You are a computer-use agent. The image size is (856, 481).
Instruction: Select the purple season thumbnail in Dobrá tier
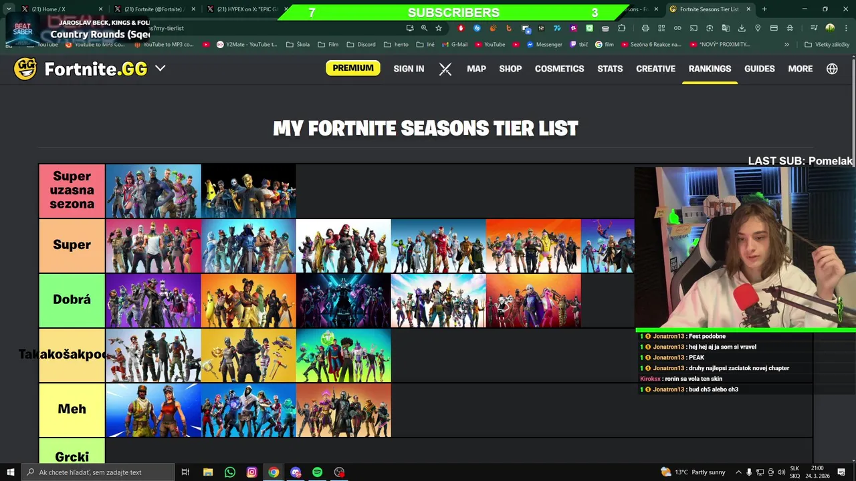click(153, 301)
